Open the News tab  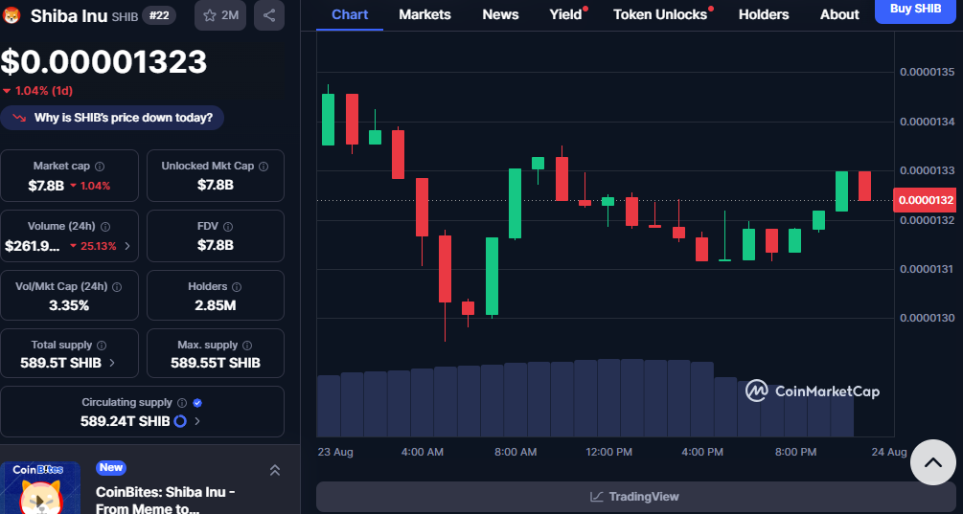click(500, 14)
